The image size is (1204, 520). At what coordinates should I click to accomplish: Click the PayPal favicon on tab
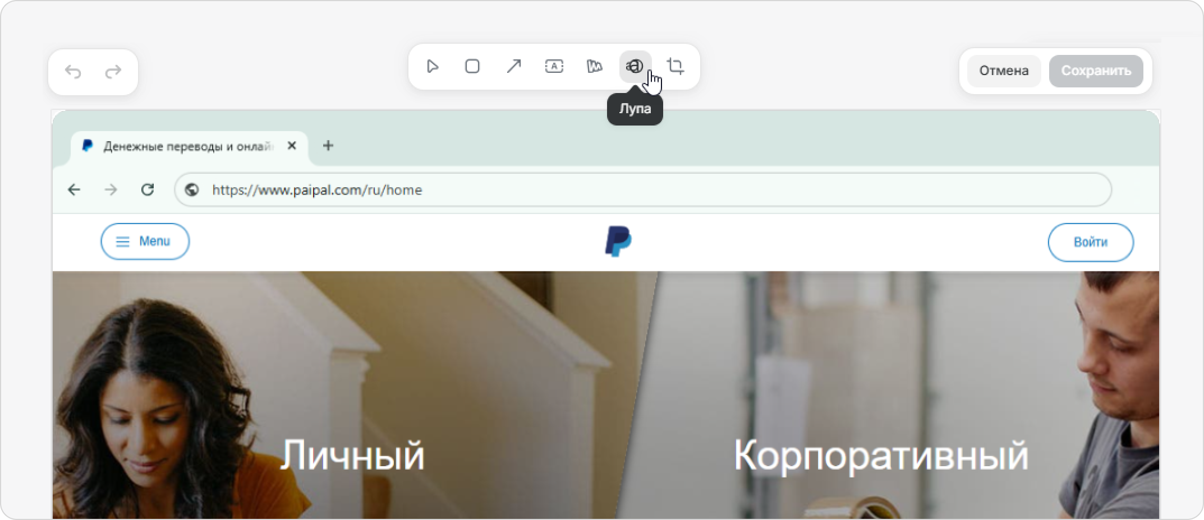point(88,146)
